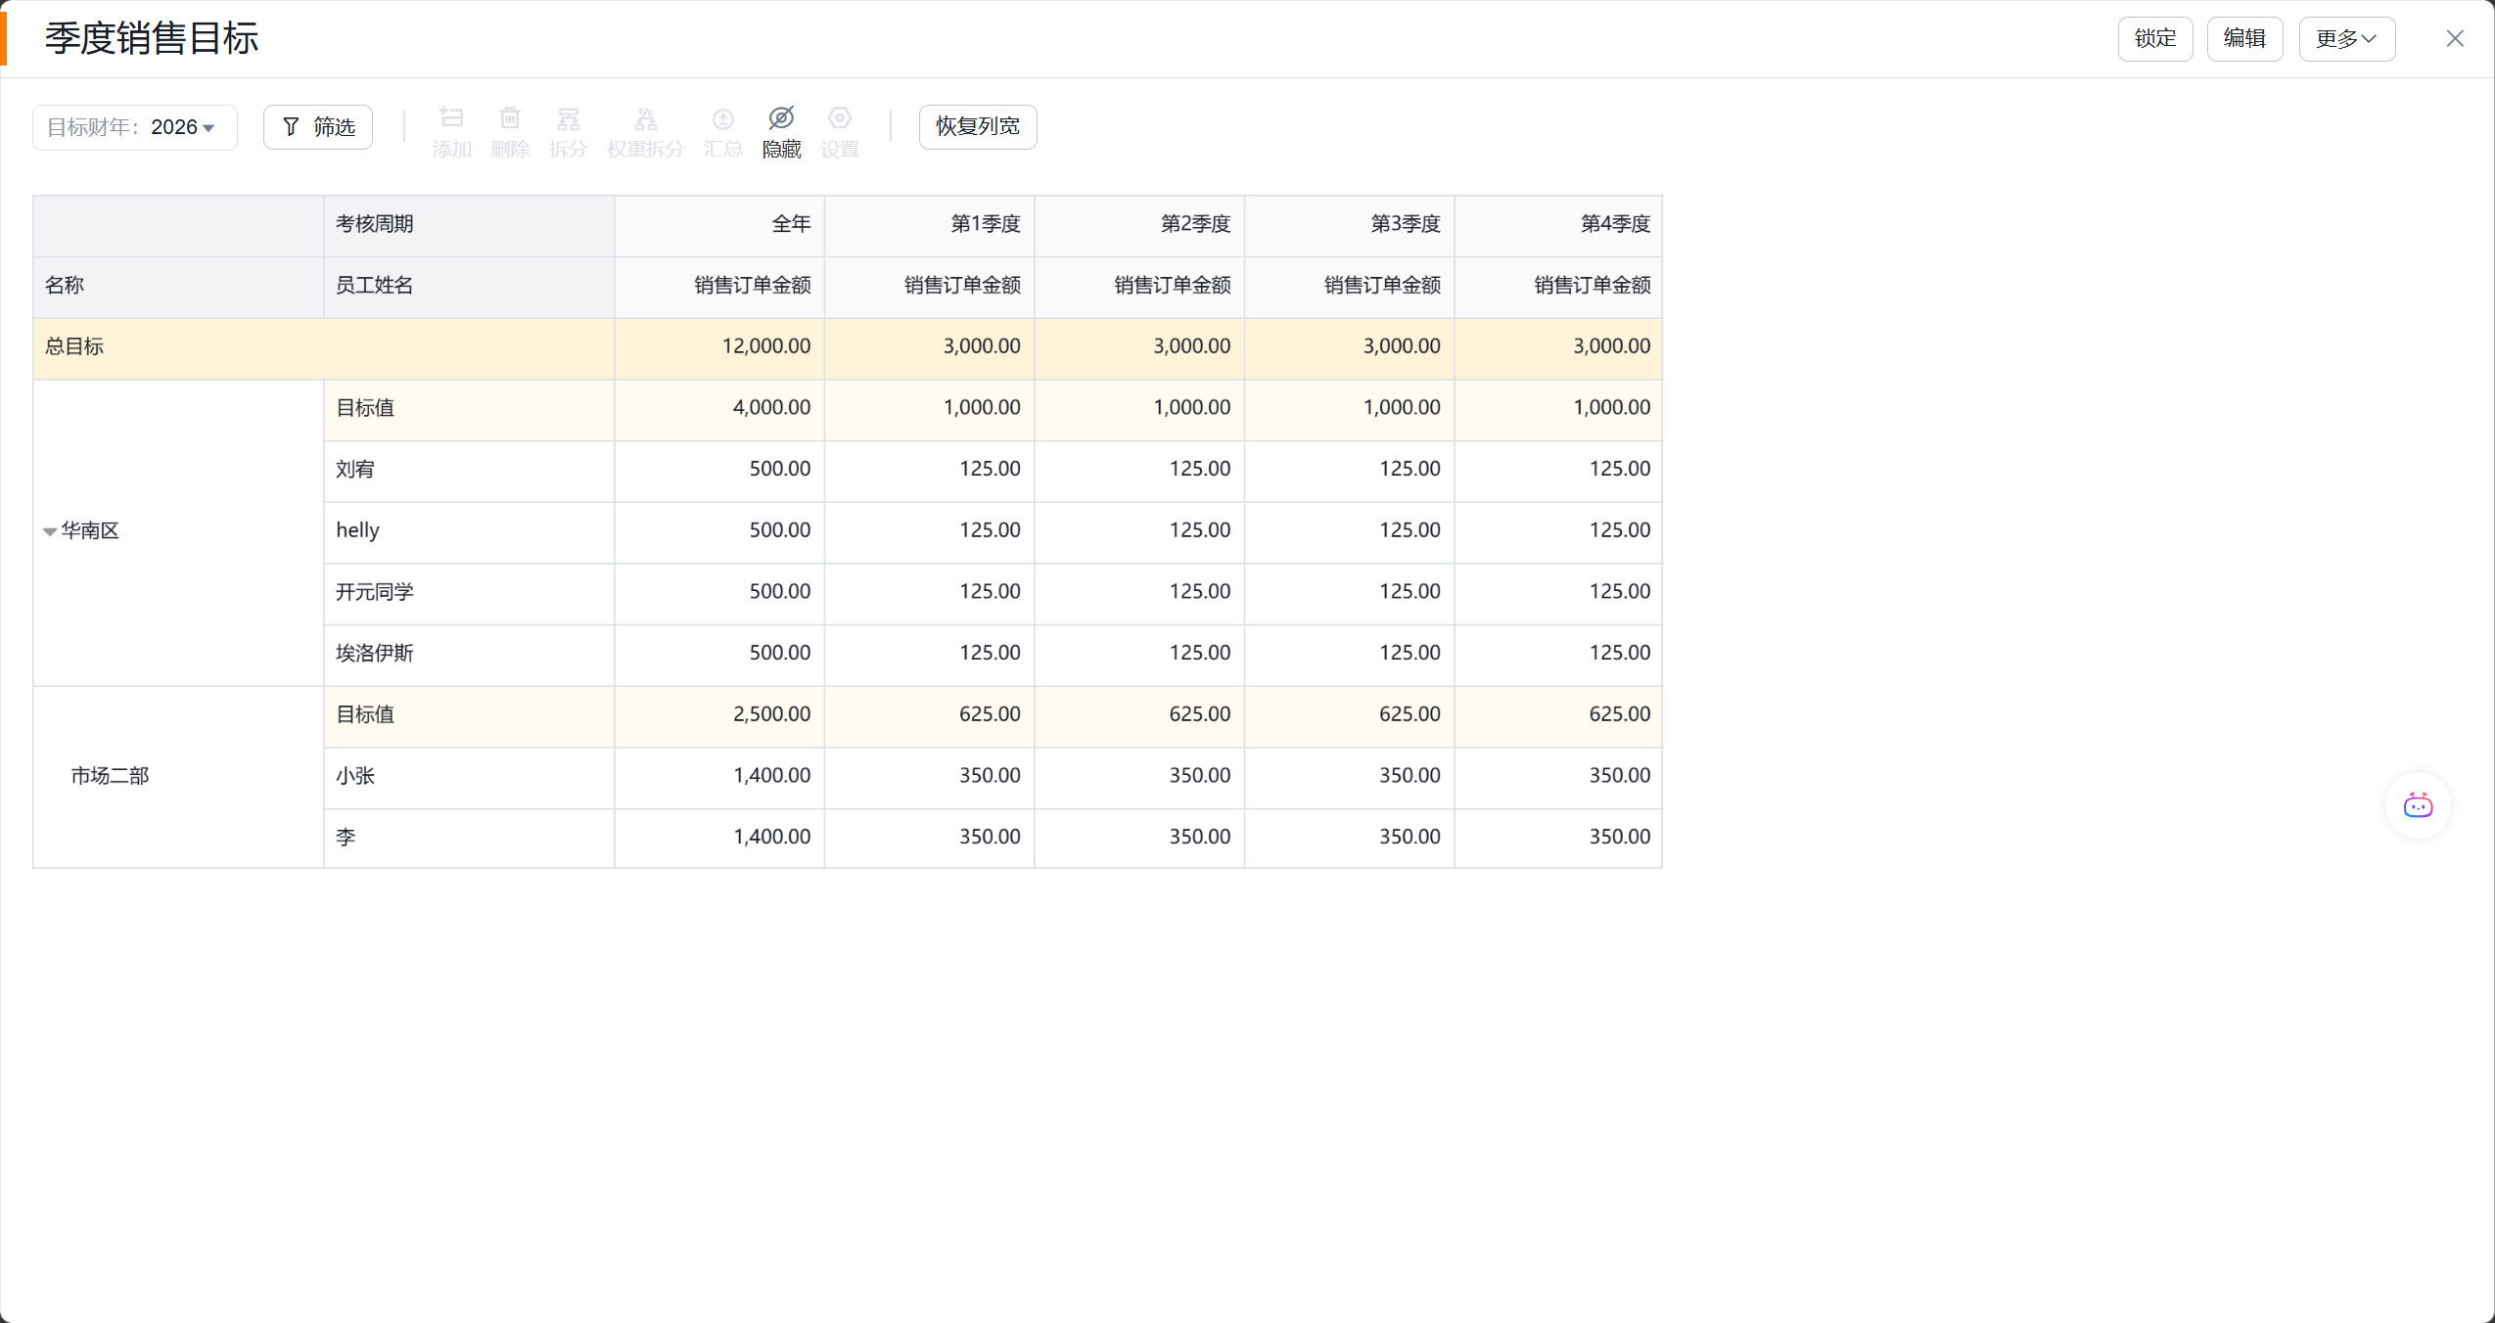Click 华南区 目标值 第1季度 1,000.00 cell
Screen dimensions: 2495x1323
930,408
